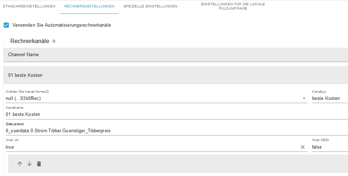
Task: Delete the channel using the trash icon
Action: [39, 164]
